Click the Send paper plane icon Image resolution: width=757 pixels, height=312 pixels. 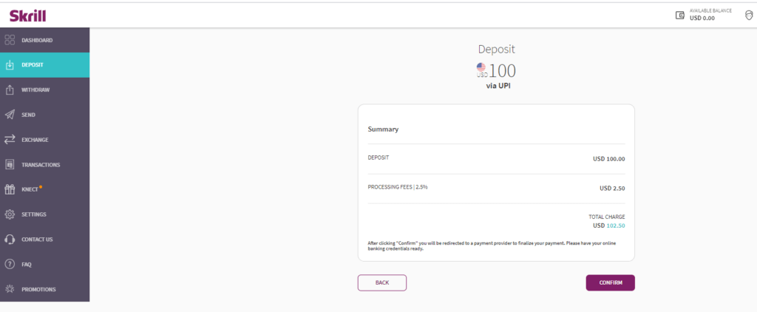[x=10, y=115]
